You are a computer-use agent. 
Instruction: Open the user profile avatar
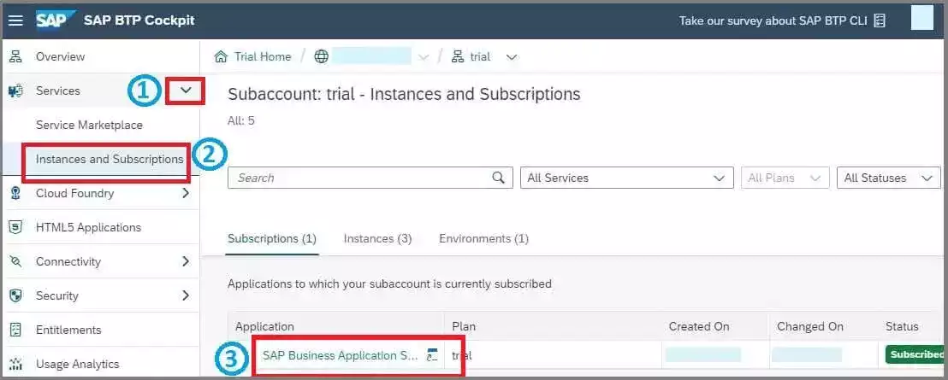[x=922, y=18]
